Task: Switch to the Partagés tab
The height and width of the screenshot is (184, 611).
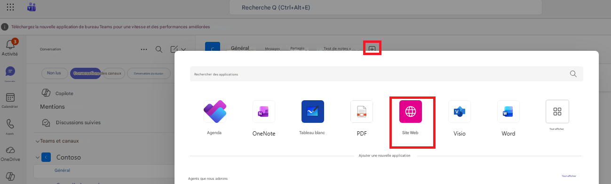Action: pyautogui.click(x=297, y=48)
